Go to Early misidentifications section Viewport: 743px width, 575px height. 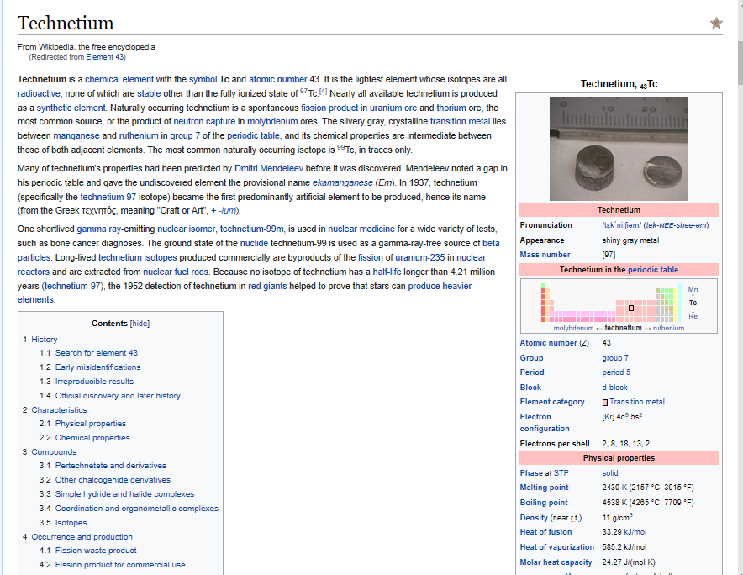pos(97,367)
